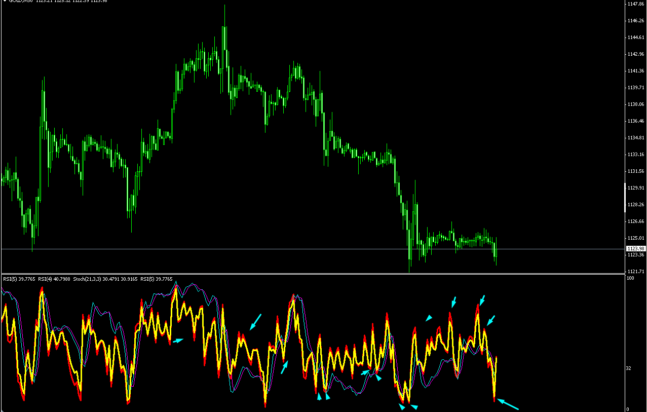Click the 1129.91 price scale value
This screenshot has height=412, width=647.
[636, 188]
